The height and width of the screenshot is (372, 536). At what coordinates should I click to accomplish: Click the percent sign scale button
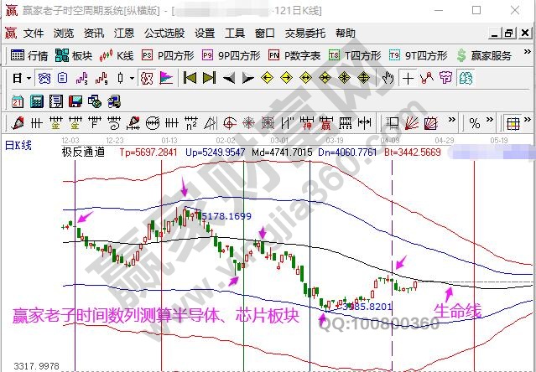coord(474,123)
